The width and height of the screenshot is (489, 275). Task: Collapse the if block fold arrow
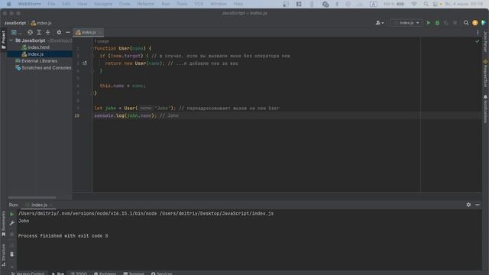coord(92,56)
